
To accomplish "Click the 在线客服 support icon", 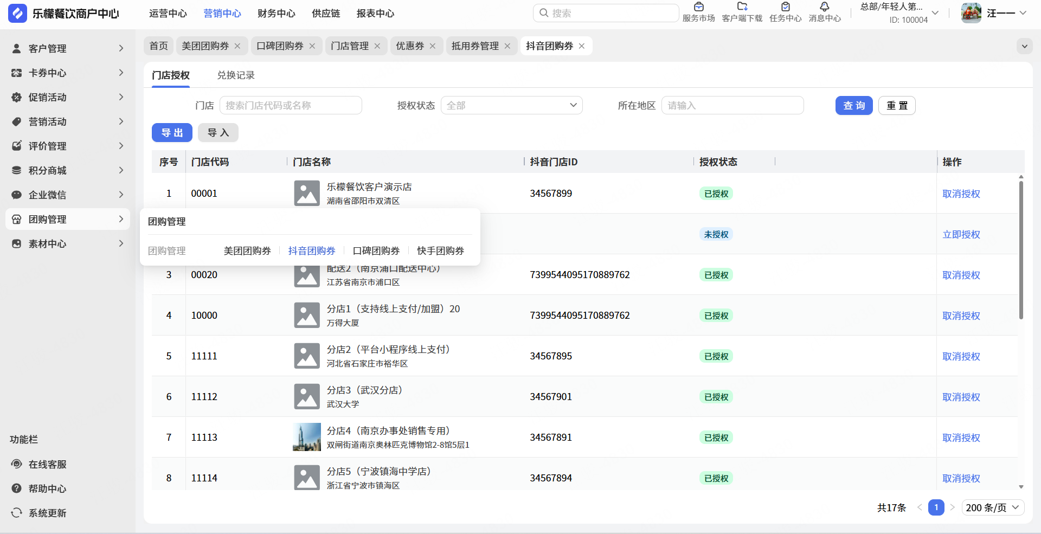I will 17,464.
